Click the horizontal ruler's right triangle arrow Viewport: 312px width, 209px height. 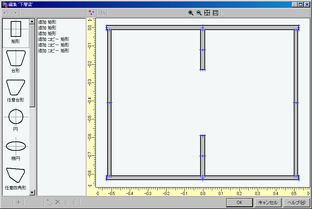pos(308,194)
